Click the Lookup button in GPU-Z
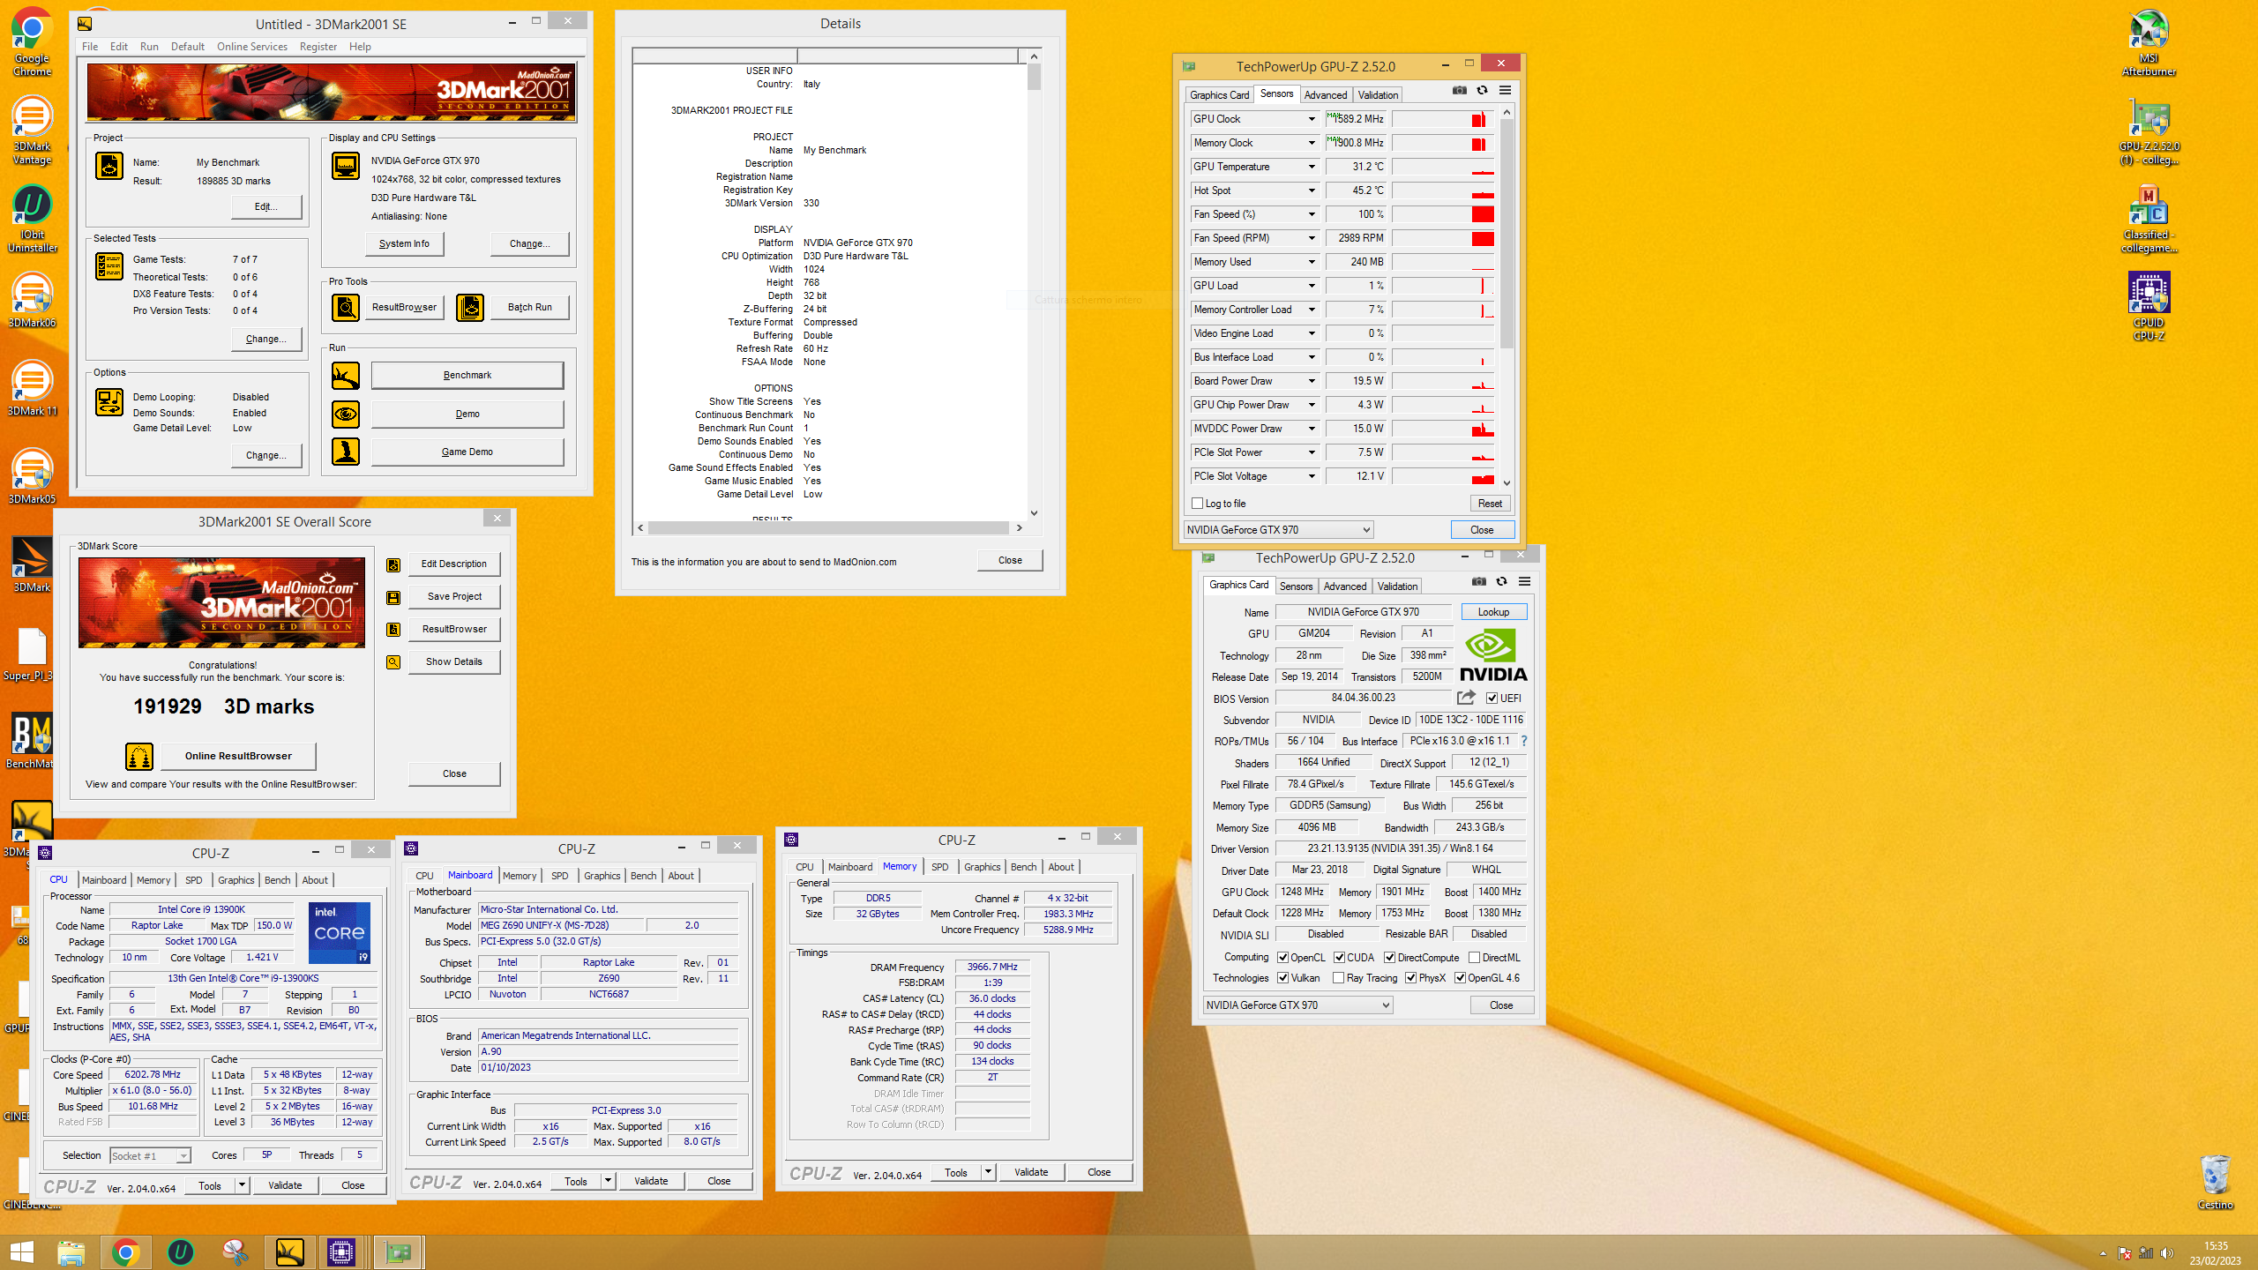Viewport: 2258px width, 1270px height. [1493, 612]
